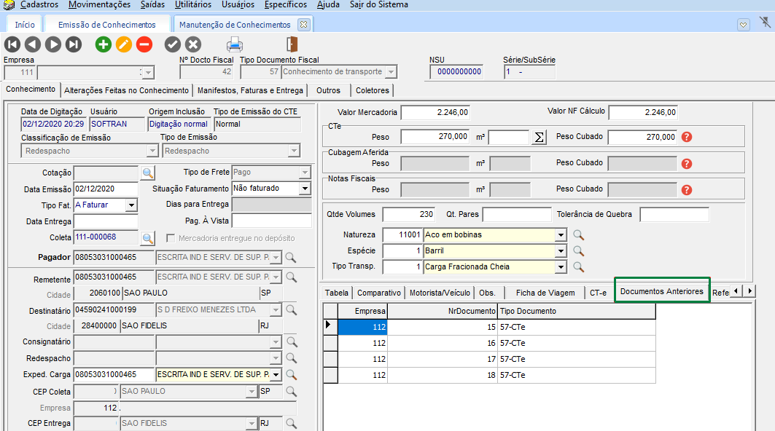Image resolution: width=775 pixels, height=431 pixels.
Task: Open the Situação Faturamento dropdown
Action: click(305, 189)
